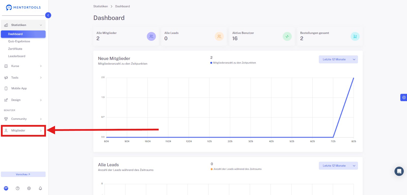Image resolution: width=407 pixels, height=195 pixels.
Task: Open the help question mark icon
Action: click(x=18, y=188)
